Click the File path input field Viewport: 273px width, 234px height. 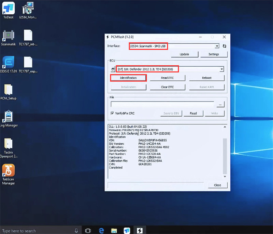pos(162,104)
